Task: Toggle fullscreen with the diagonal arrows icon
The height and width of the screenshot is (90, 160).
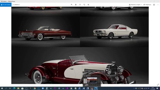Action: pos(158,85)
